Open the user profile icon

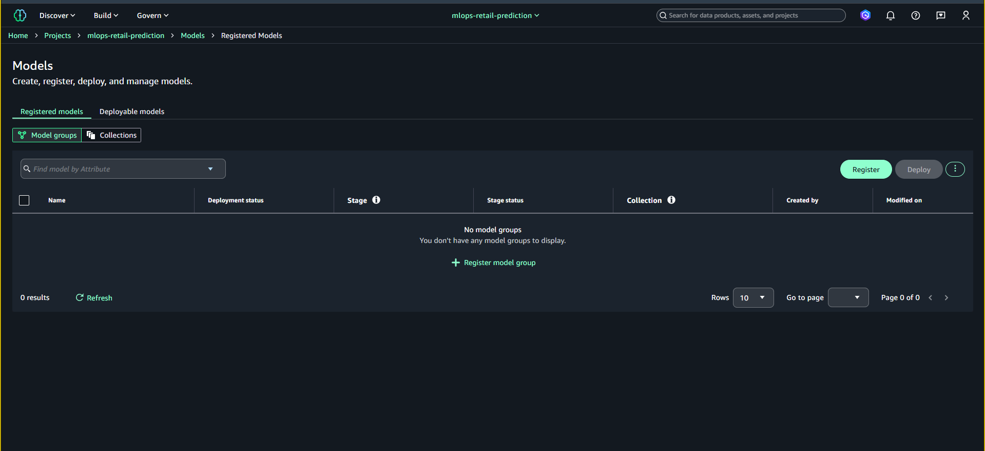pos(965,15)
